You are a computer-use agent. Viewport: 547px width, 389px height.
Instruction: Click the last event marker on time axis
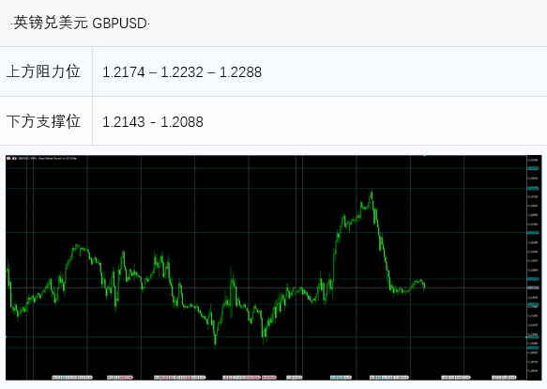click(505, 378)
